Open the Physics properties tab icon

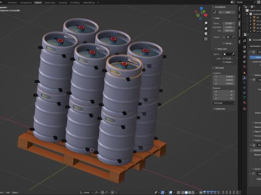(245, 88)
